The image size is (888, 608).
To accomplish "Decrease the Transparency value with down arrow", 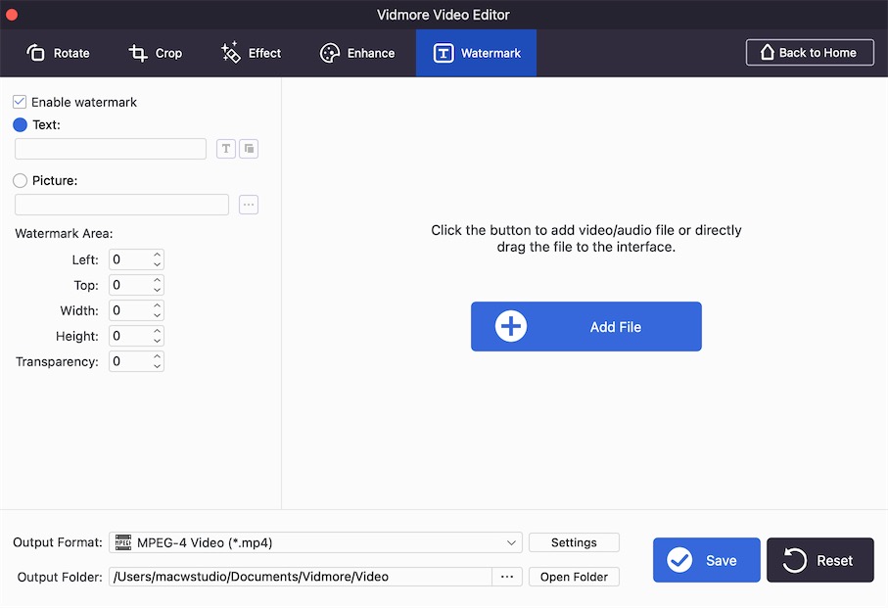I will [x=158, y=366].
